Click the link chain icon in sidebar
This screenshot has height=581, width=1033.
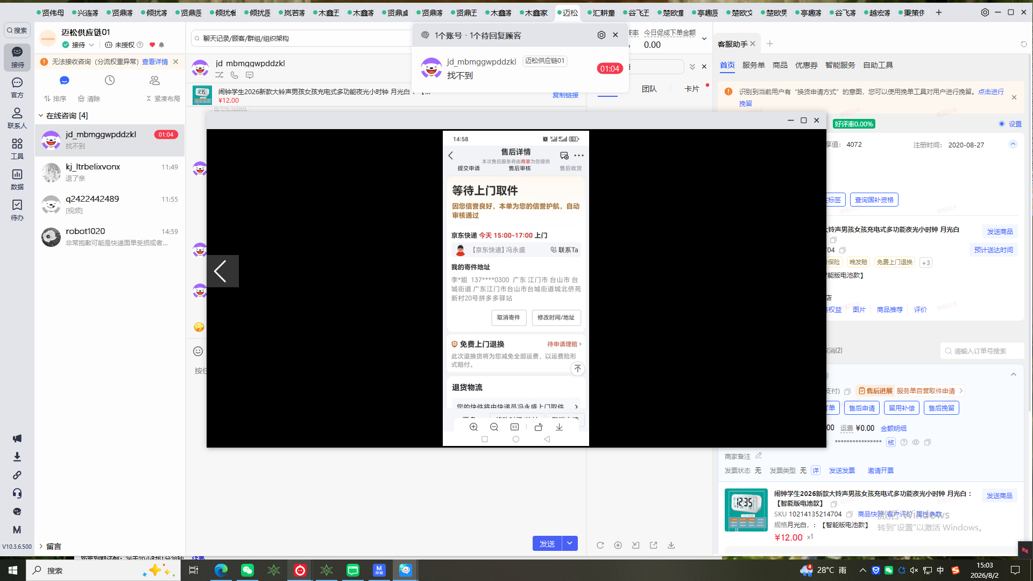(17, 475)
